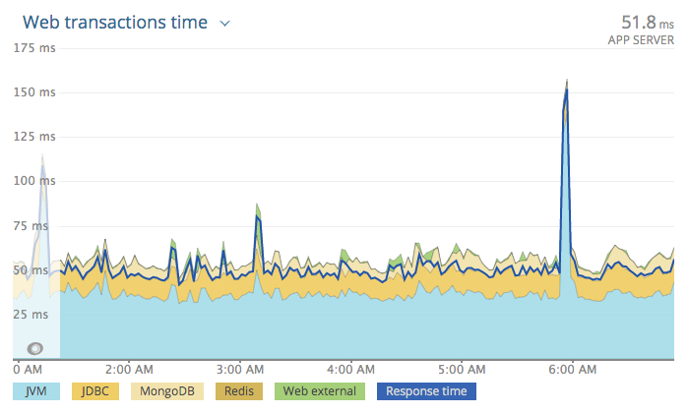Toggle the Response time legend button
The height and width of the screenshot is (414, 689).
pos(424,391)
